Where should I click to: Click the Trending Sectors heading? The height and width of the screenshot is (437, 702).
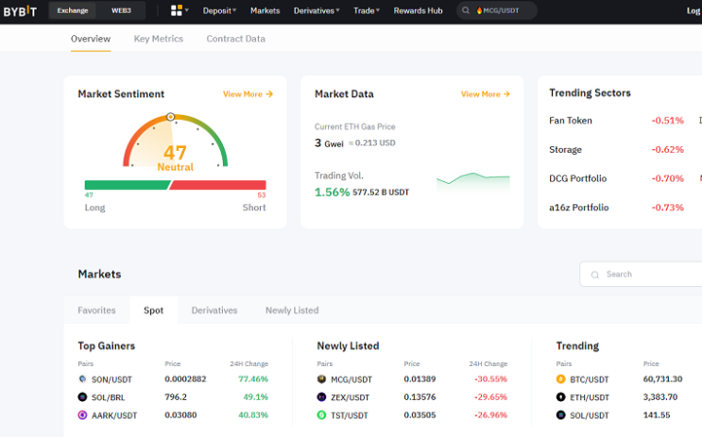pyautogui.click(x=590, y=93)
